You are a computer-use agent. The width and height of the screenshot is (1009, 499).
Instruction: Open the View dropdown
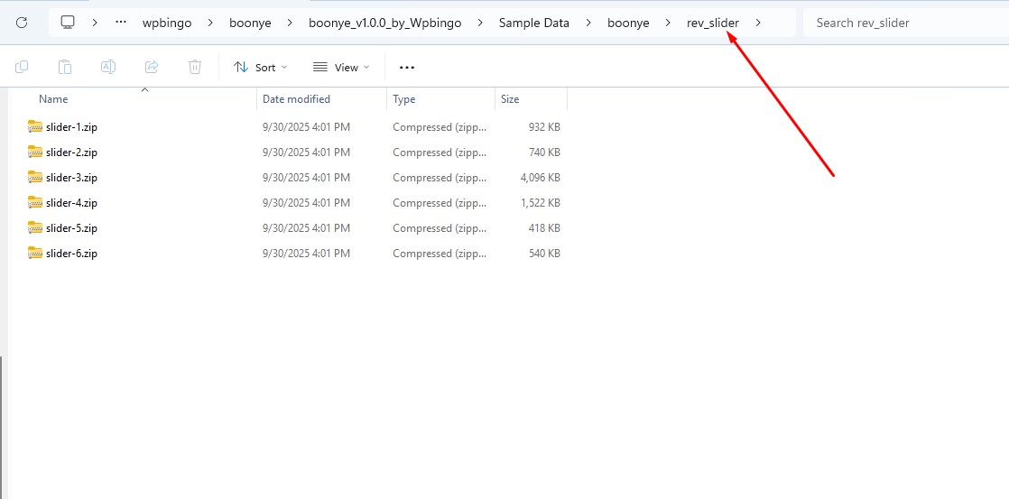pyautogui.click(x=341, y=67)
